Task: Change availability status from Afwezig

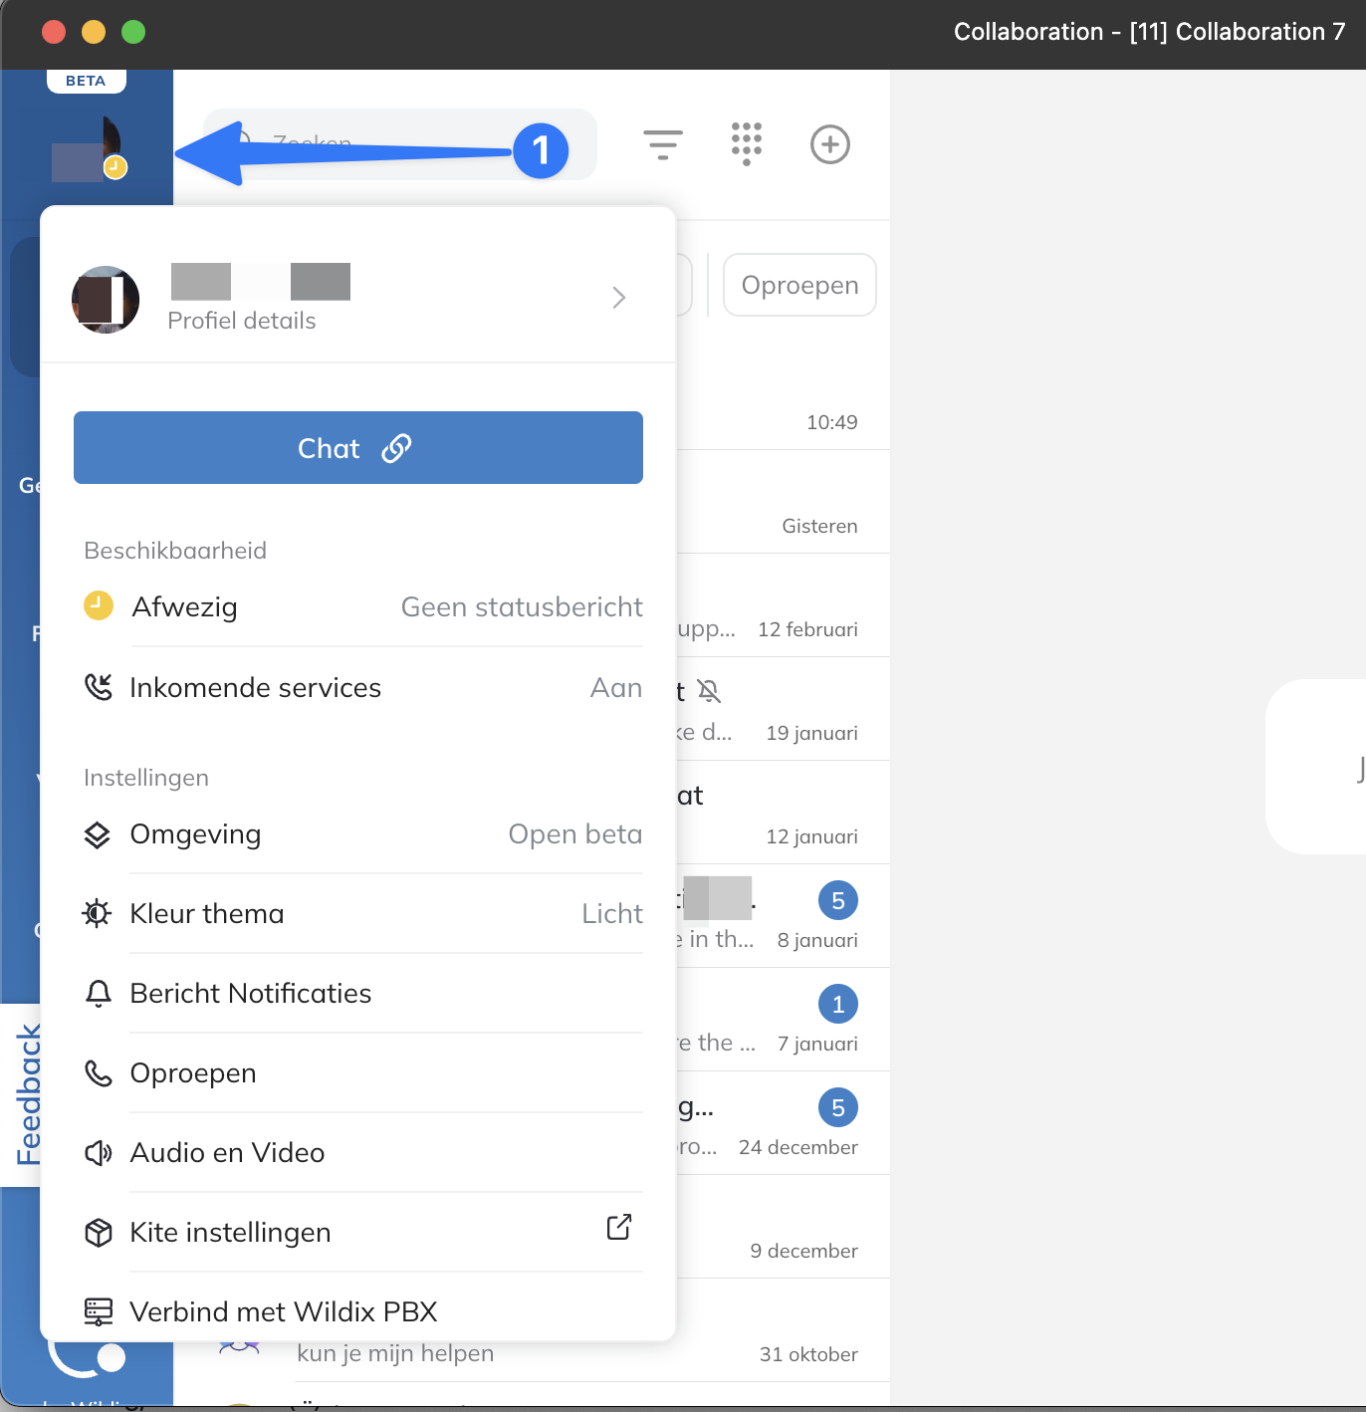Action: (185, 607)
